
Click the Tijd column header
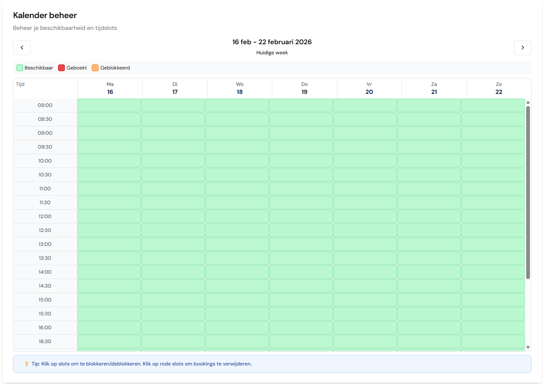click(19, 84)
